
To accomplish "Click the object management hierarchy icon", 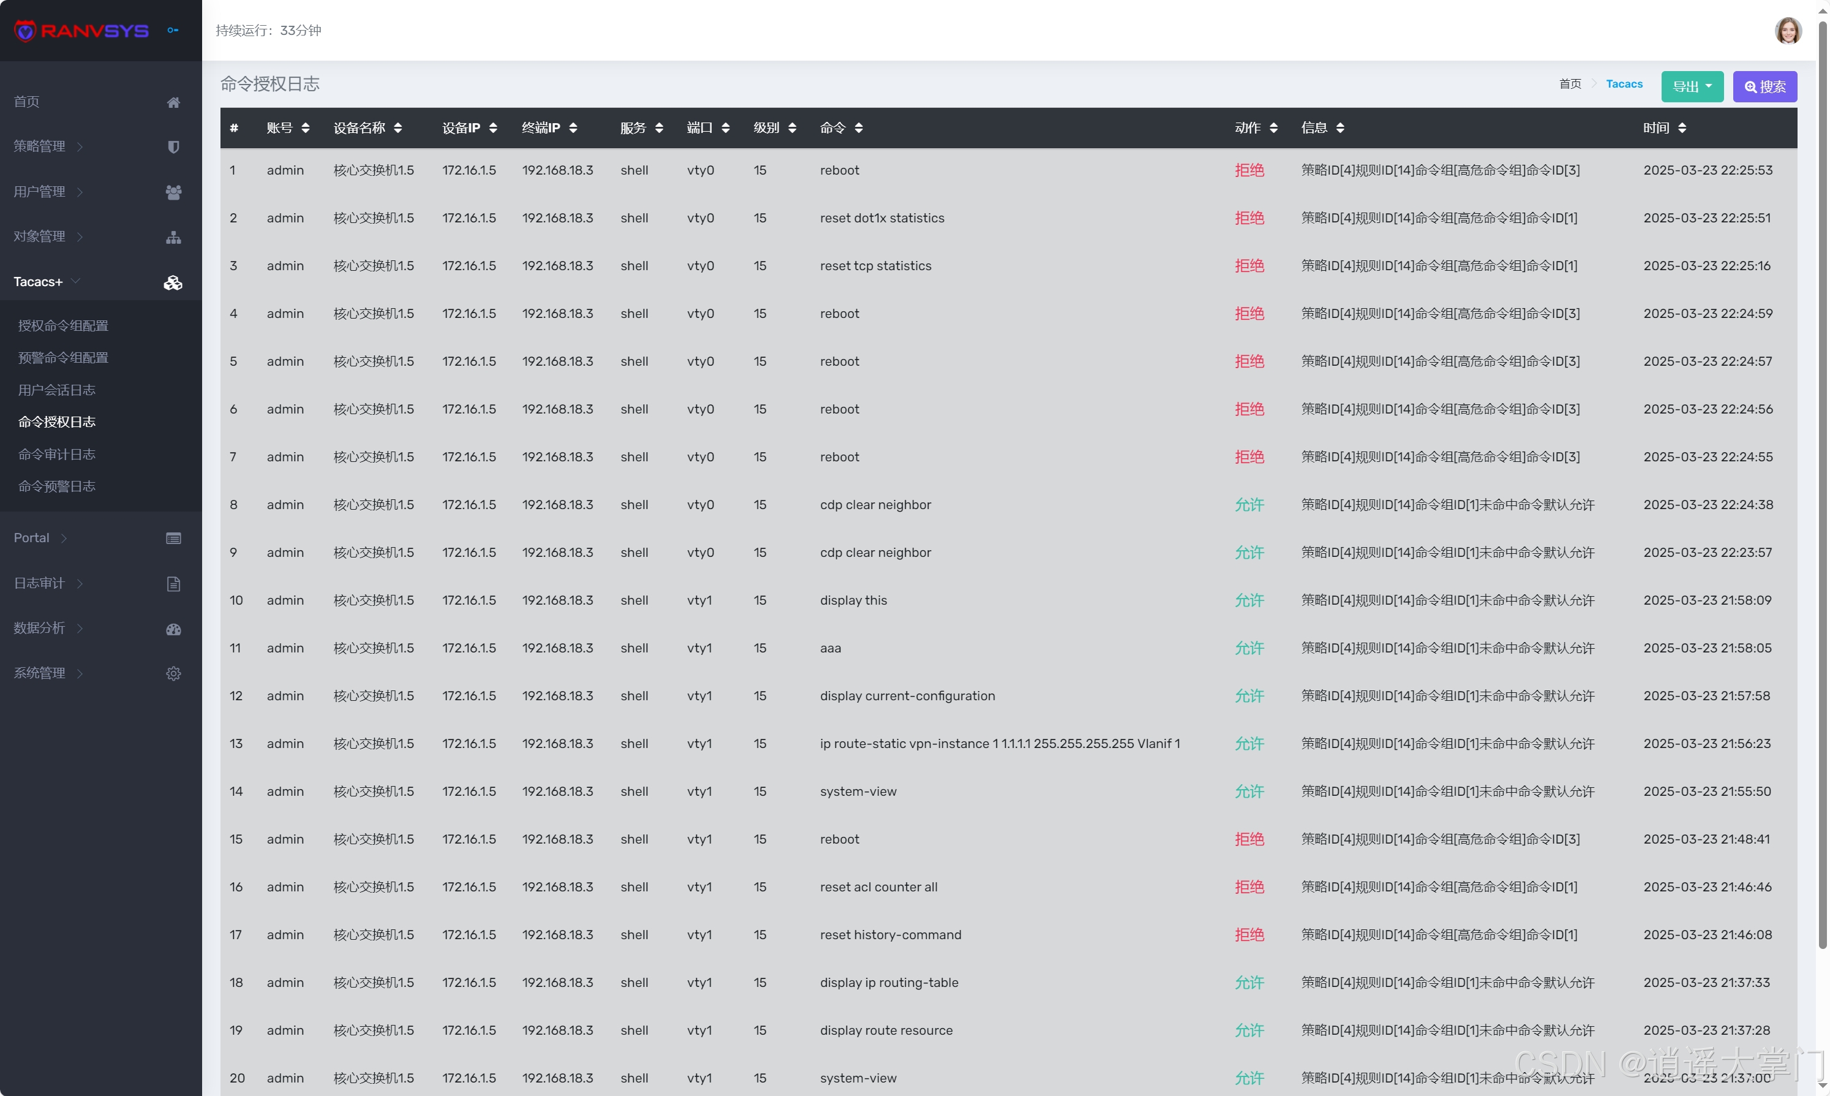I will (173, 237).
